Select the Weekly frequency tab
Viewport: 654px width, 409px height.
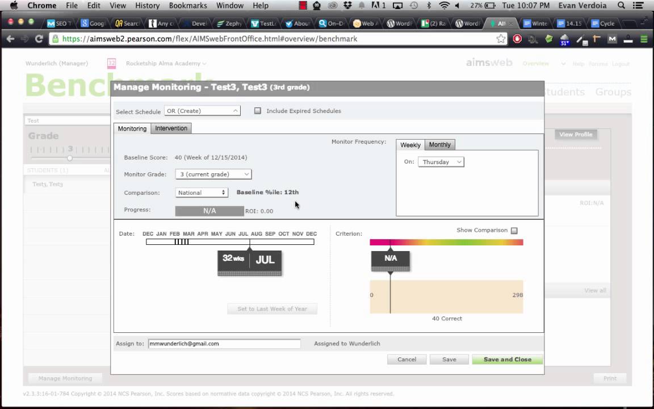(410, 145)
